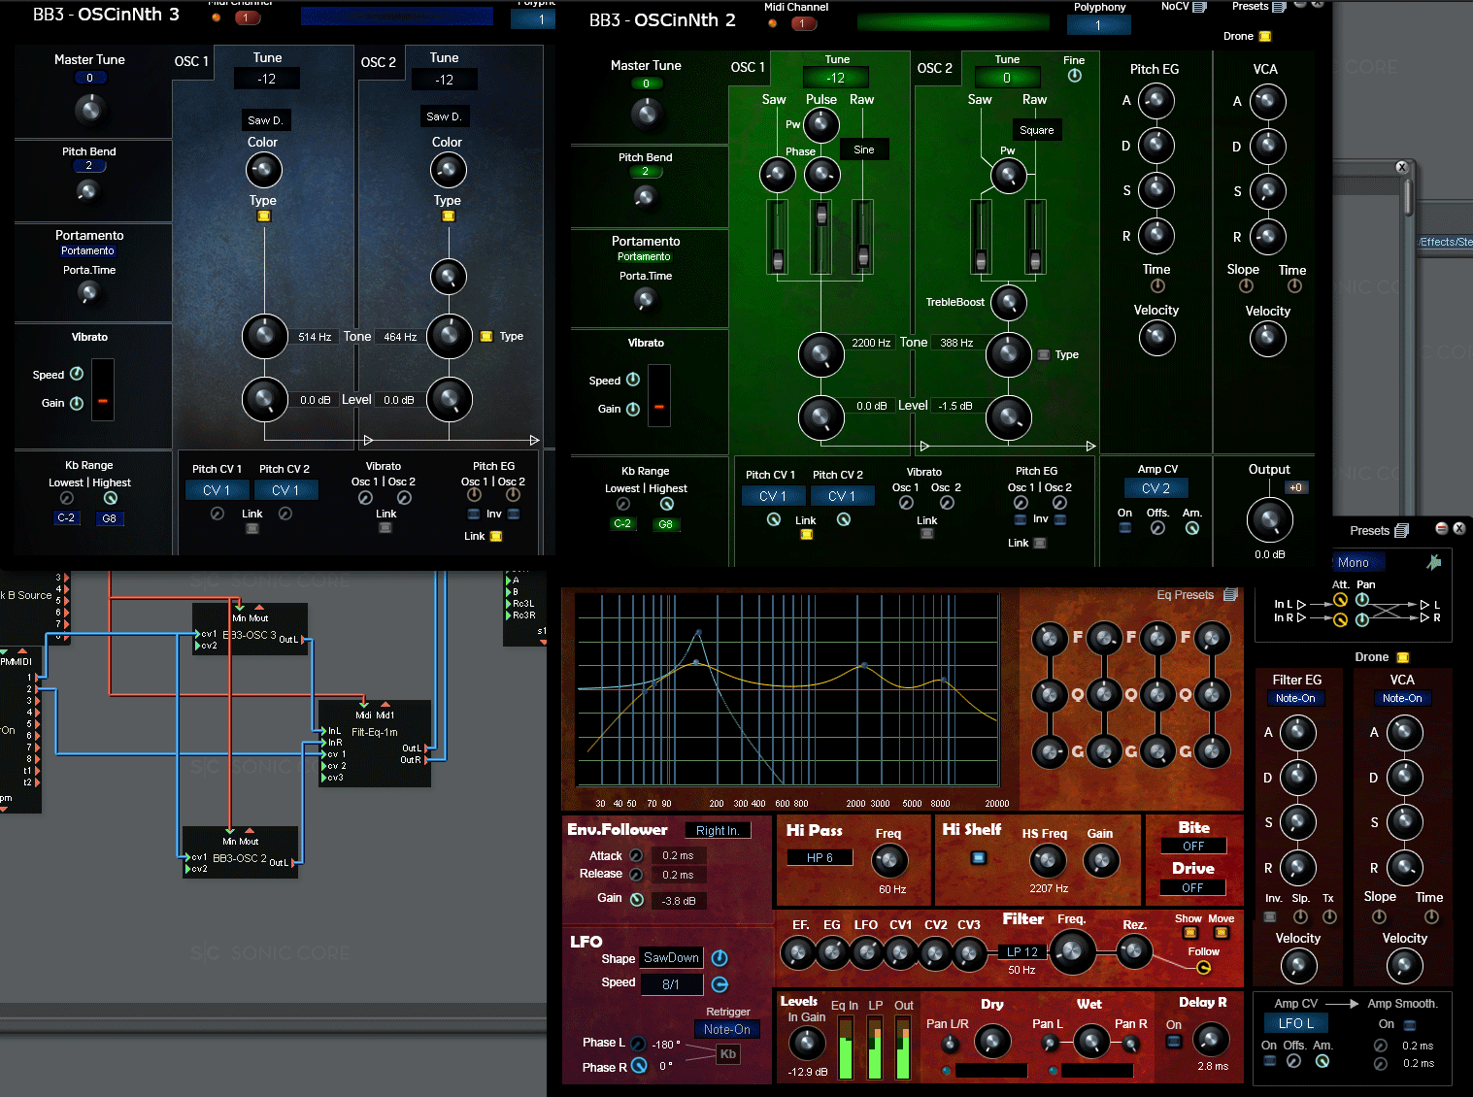Open the SawDown LFO shape selector

tap(671, 958)
